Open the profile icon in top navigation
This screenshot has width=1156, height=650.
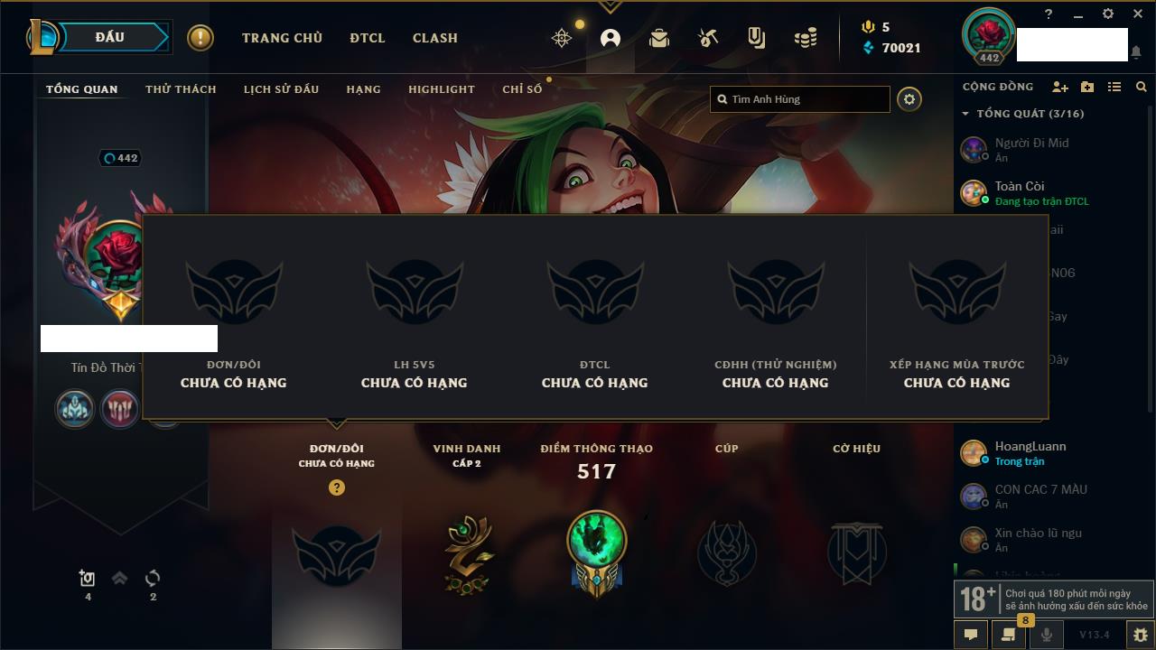[x=611, y=38]
